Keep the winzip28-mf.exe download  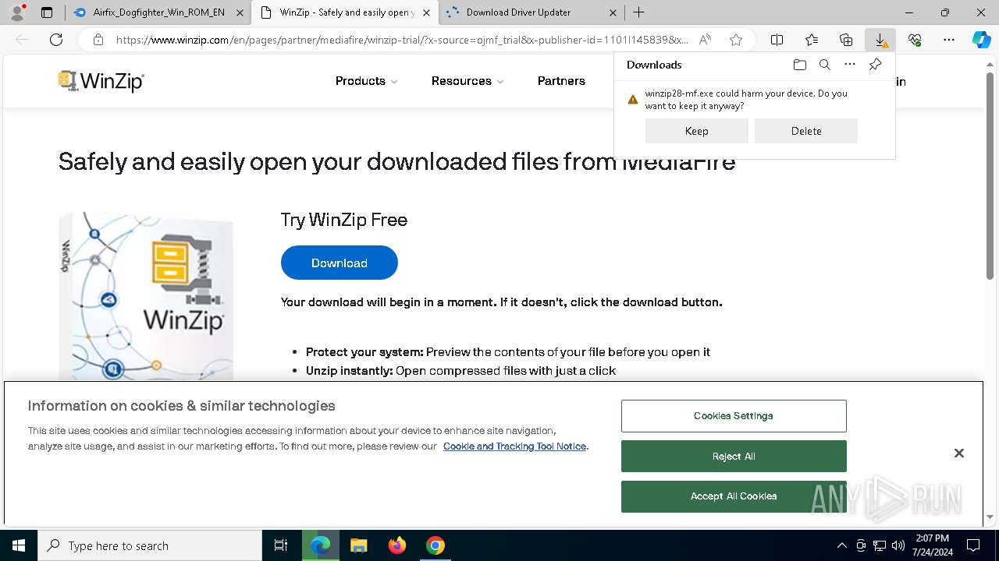pos(696,131)
